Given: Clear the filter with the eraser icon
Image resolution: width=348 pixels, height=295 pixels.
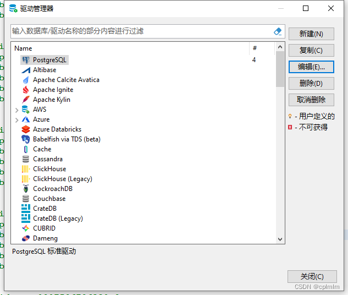Looking at the screenshot, I should coord(278,31).
